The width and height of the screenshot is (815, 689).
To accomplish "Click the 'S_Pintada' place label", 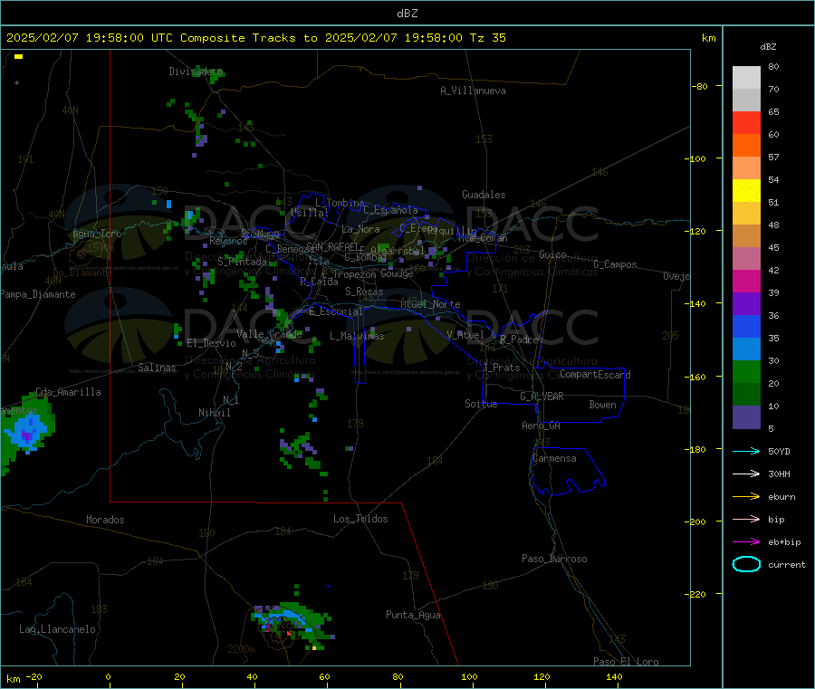I will coord(242,262).
